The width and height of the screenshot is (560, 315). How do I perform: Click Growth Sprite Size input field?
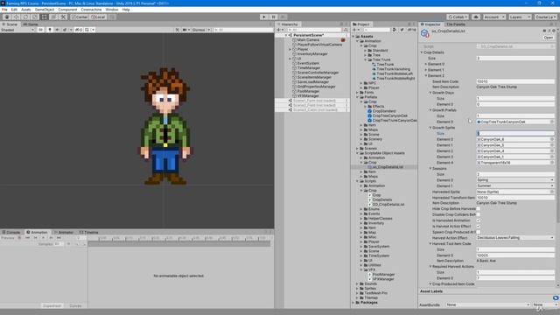tap(515, 133)
